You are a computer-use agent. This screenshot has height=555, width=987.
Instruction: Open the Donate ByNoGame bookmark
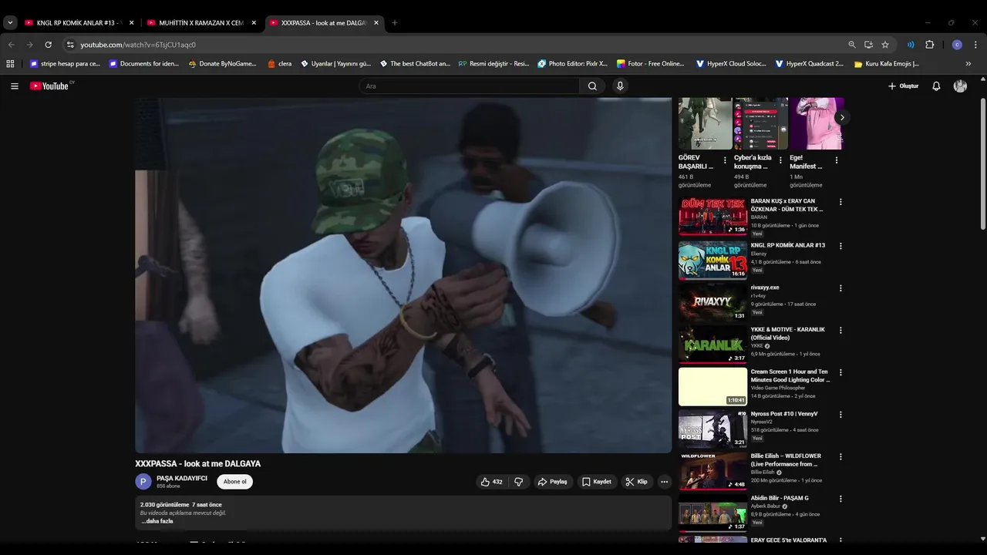(222, 64)
